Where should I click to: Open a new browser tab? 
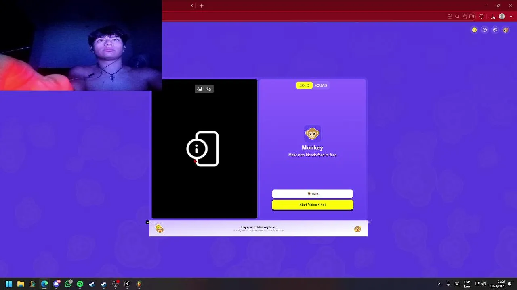tap(202, 6)
